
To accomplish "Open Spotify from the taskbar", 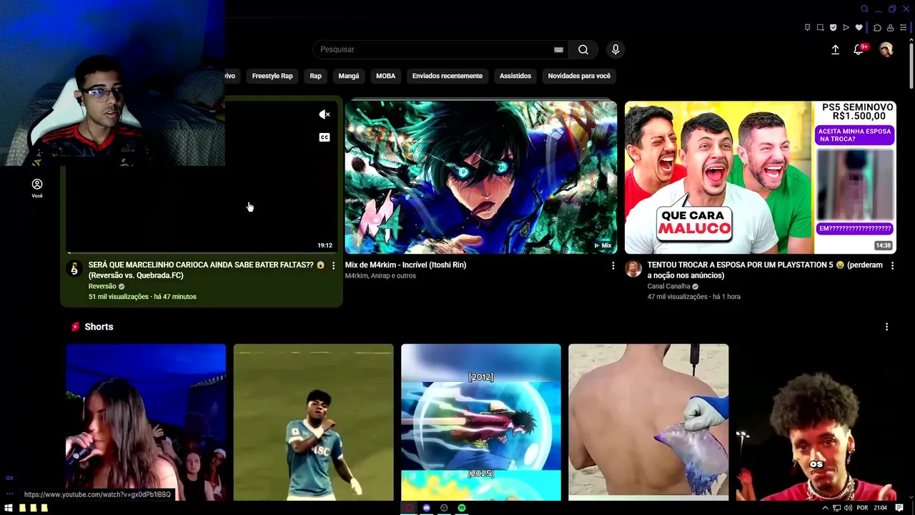I will (462, 508).
